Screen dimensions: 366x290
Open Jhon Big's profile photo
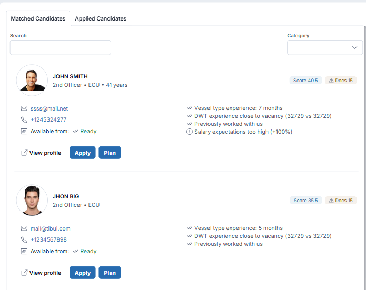pyautogui.click(x=32, y=200)
